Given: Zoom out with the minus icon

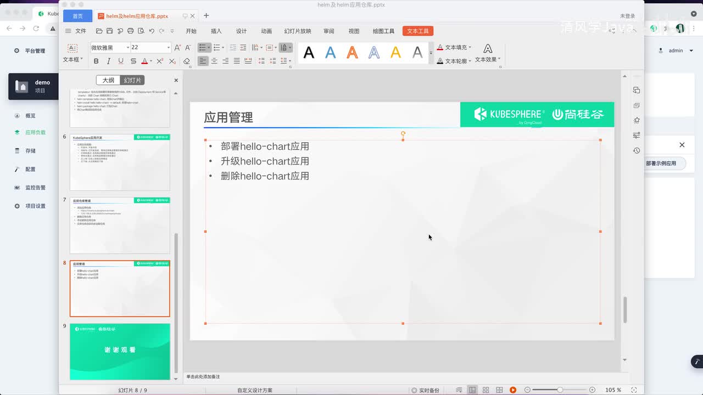Looking at the screenshot, I should (528, 390).
